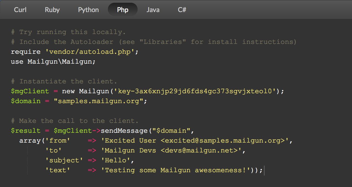Click the active Php tab
Viewport: 352px width, 187px height.
click(x=122, y=10)
